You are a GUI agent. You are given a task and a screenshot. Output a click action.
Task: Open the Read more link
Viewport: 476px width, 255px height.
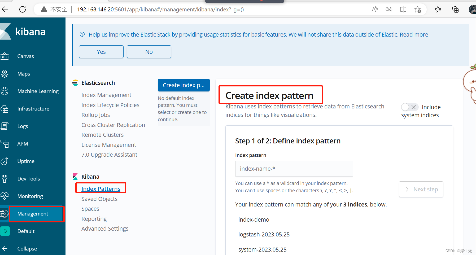(414, 34)
